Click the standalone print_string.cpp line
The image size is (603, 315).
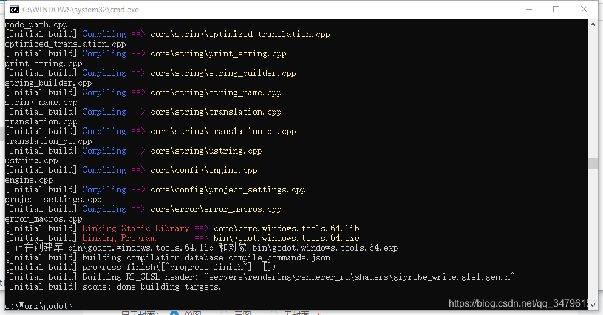point(44,63)
